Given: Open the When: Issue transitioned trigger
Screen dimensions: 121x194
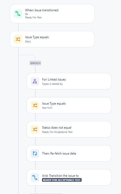Looking at the screenshot, I should 52,14.
